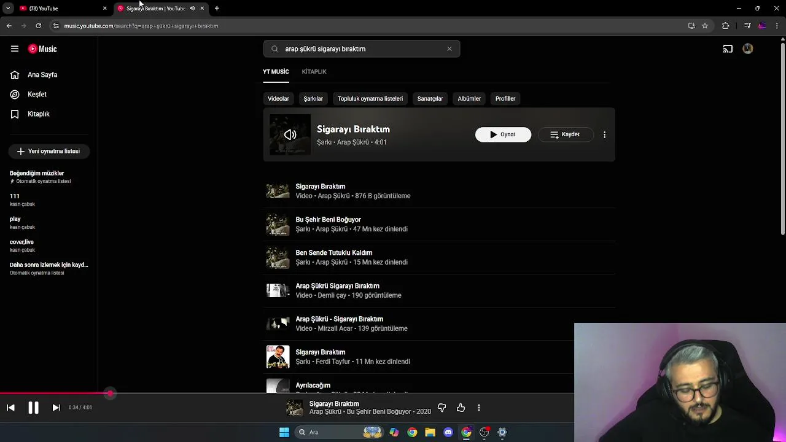Filter results by Videolar chip

click(278, 99)
